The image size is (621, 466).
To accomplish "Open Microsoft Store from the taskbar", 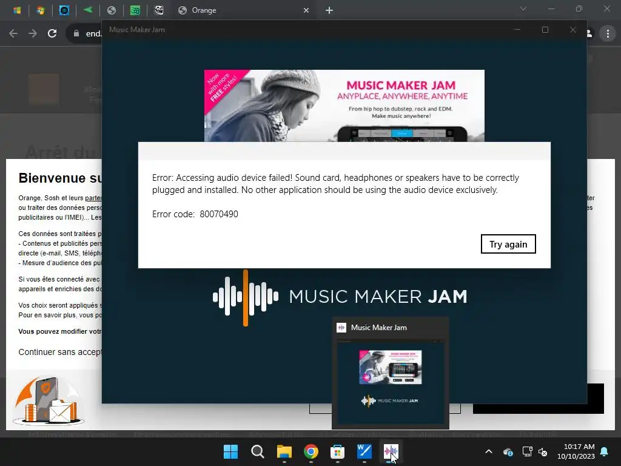I will coord(337,451).
